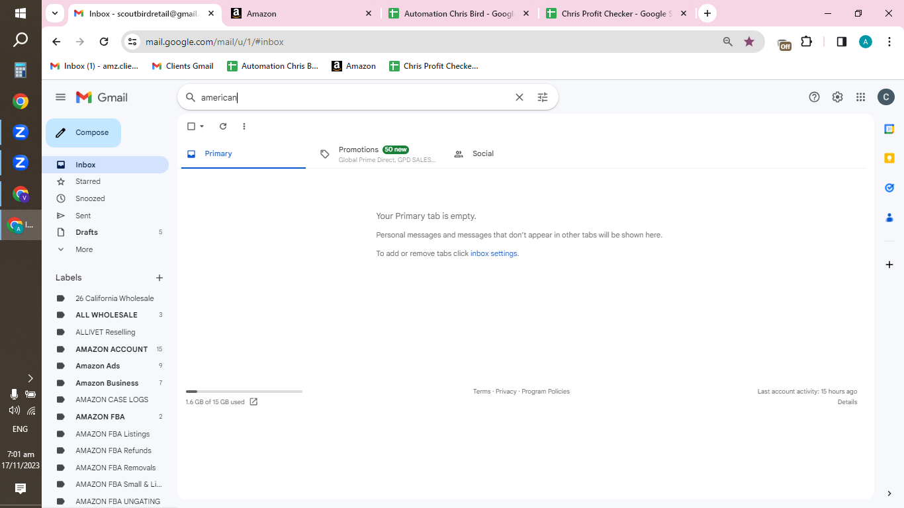Viewport: 904px width, 508px height.
Task: Open the Privacy link
Action: pyautogui.click(x=506, y=392)
